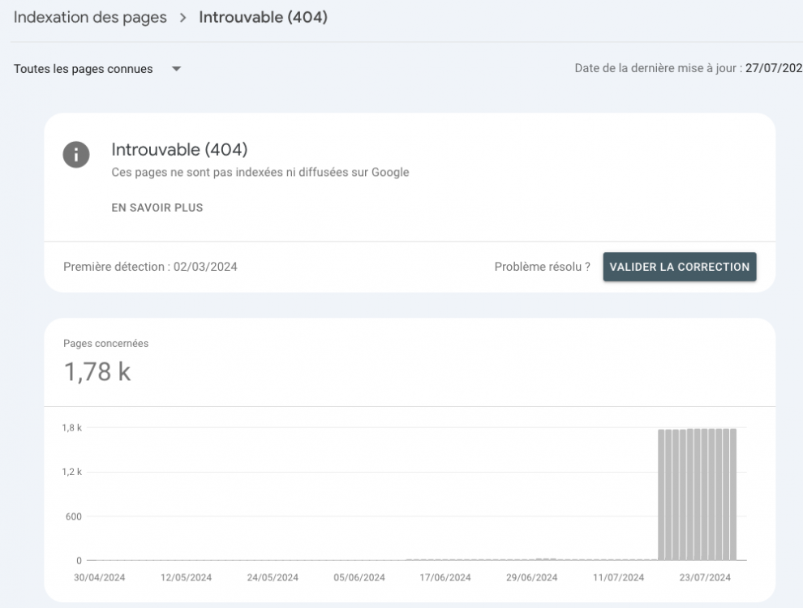Click the 11/07/2024 x-axis date
This screenshot has width=803, height=608.
[x=618, y=577]
